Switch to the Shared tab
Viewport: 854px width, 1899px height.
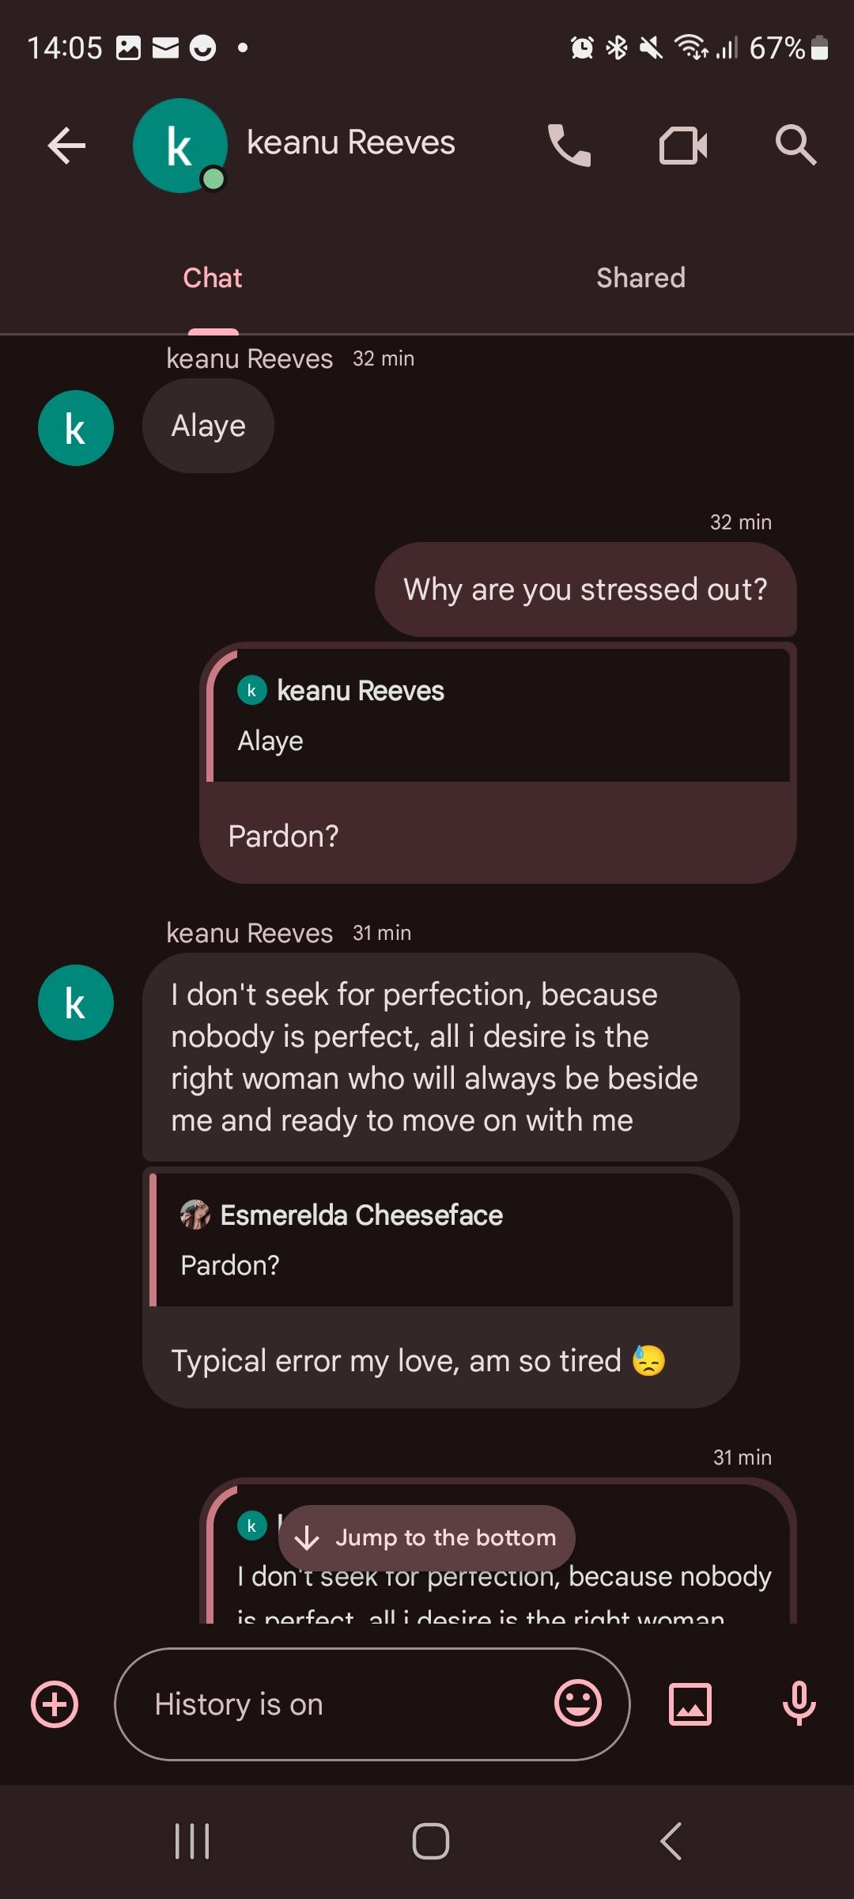click(640, 277)
